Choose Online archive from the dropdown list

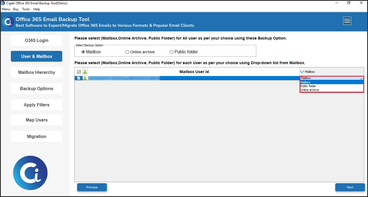332,90
